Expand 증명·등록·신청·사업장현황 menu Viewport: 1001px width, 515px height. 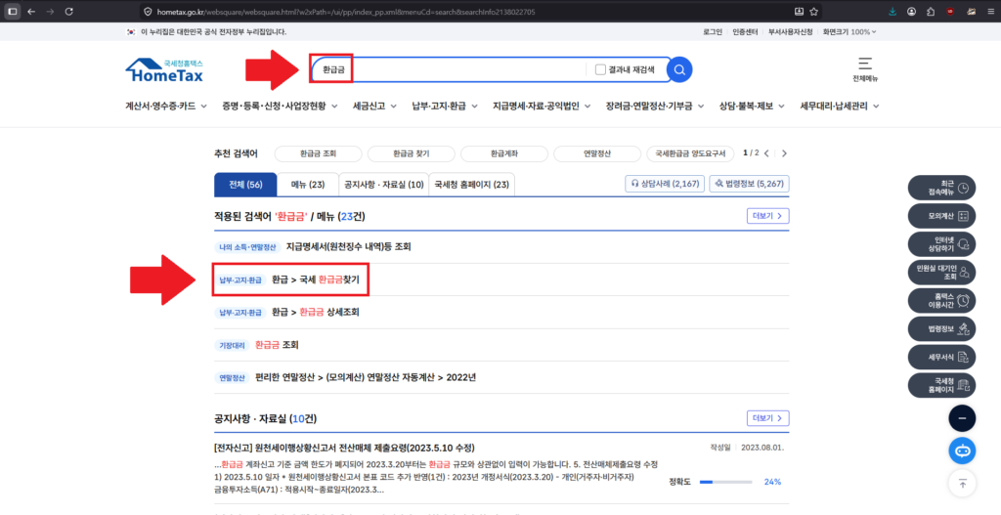(x=280, y=106)
